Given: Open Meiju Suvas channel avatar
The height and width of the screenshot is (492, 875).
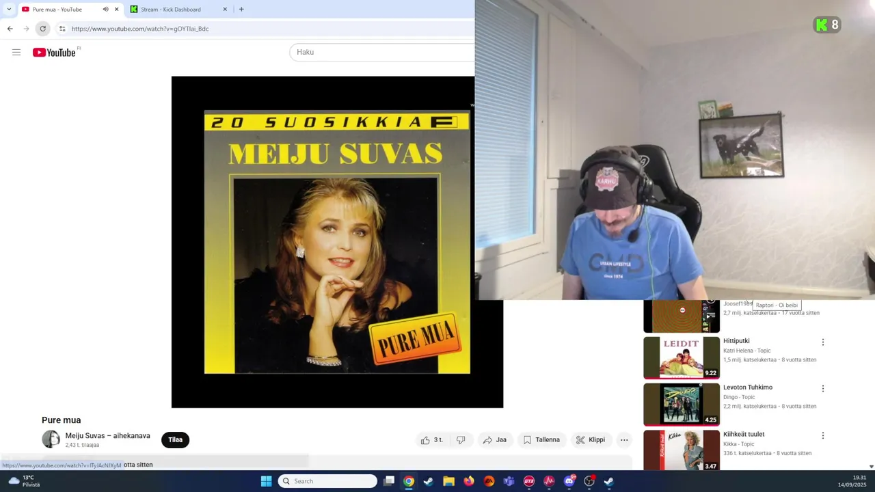Looking at the screenshot, I should point(51,439).
